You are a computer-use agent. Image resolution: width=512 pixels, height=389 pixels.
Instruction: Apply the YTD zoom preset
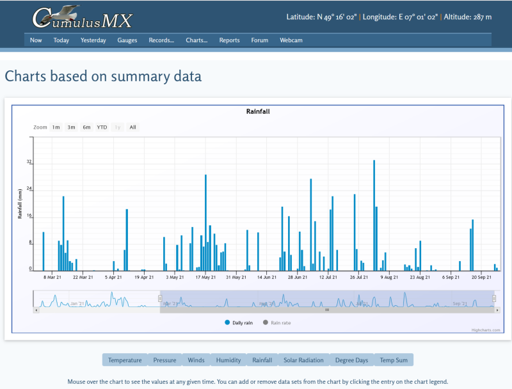[x=100, y=127]
